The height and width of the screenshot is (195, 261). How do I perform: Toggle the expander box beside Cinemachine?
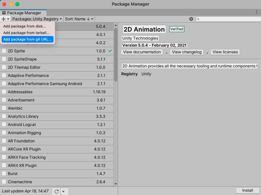point(4,182)
